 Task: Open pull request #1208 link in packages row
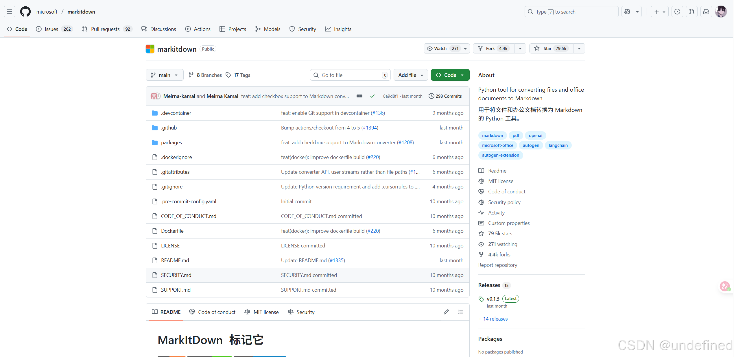pos(405,143)
